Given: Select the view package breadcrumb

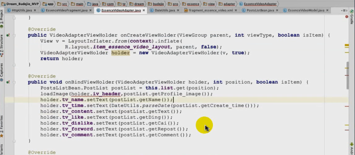Looking at the screenshot, I should tap(209, 4).
